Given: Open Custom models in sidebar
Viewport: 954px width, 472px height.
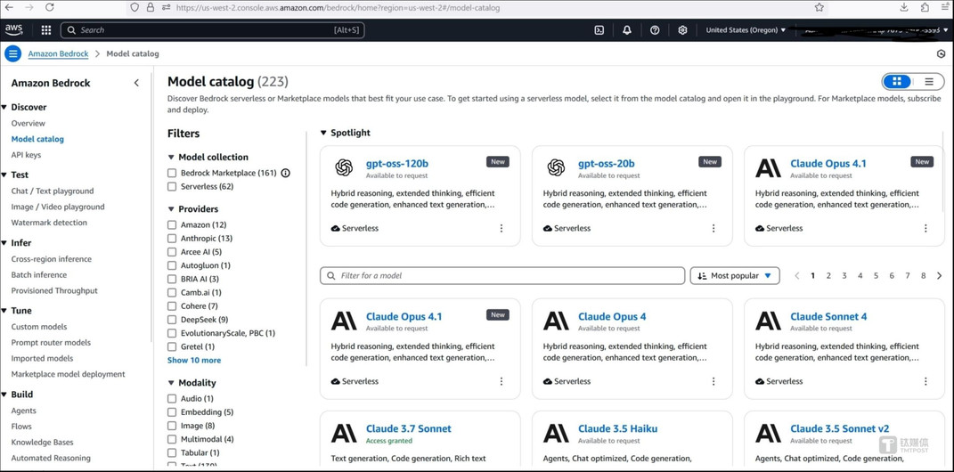Looking at the screenshot, I should click(39, 327).
